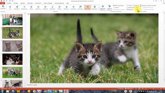Apply the Панорама animation effect
The image size is (165, 93).
[x=45, y=7]
